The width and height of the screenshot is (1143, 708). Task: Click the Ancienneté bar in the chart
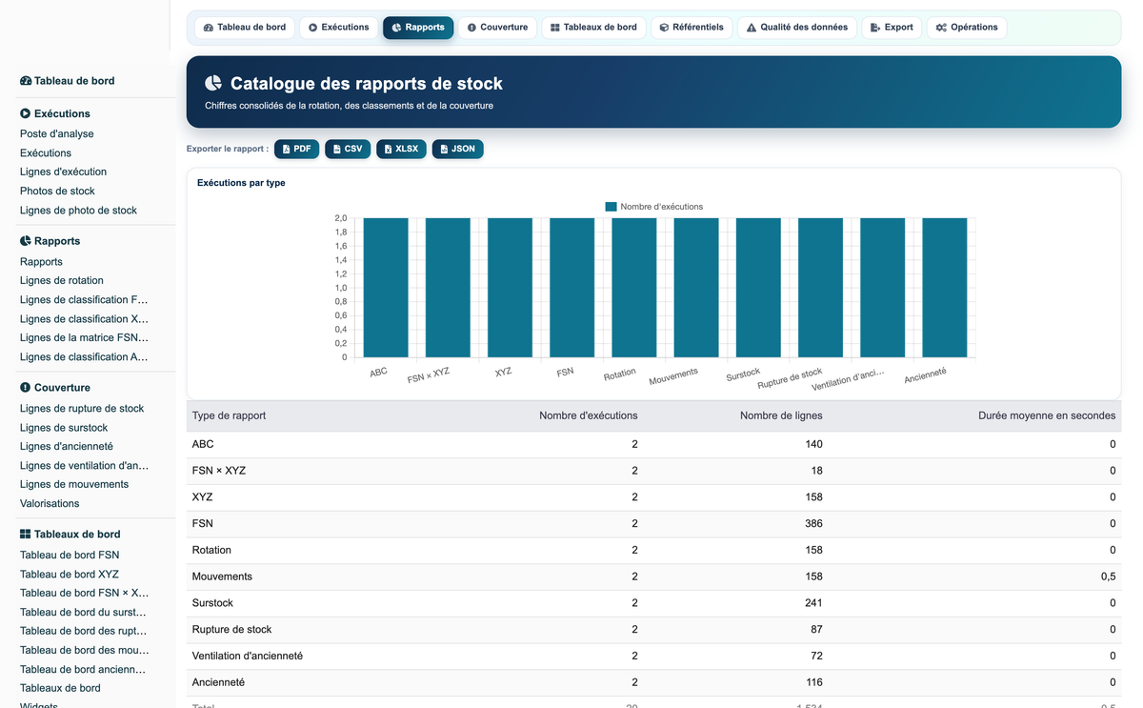pos(945,288)
